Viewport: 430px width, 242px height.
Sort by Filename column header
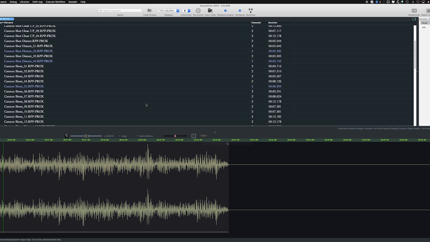click(x=8, y=23)
